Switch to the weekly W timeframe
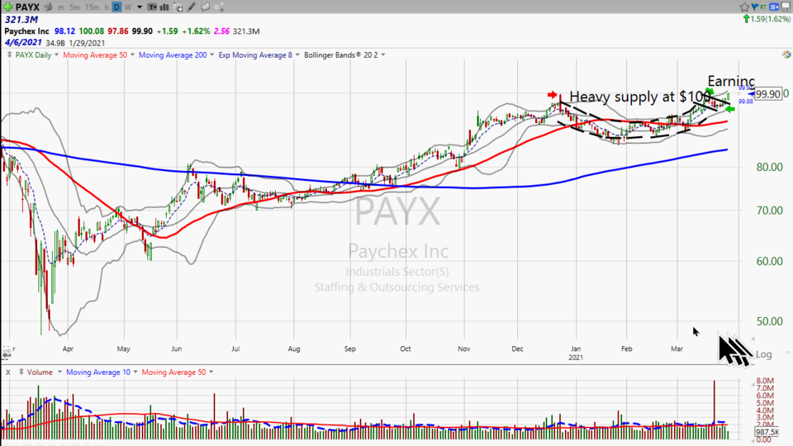 tap(127, 7)
